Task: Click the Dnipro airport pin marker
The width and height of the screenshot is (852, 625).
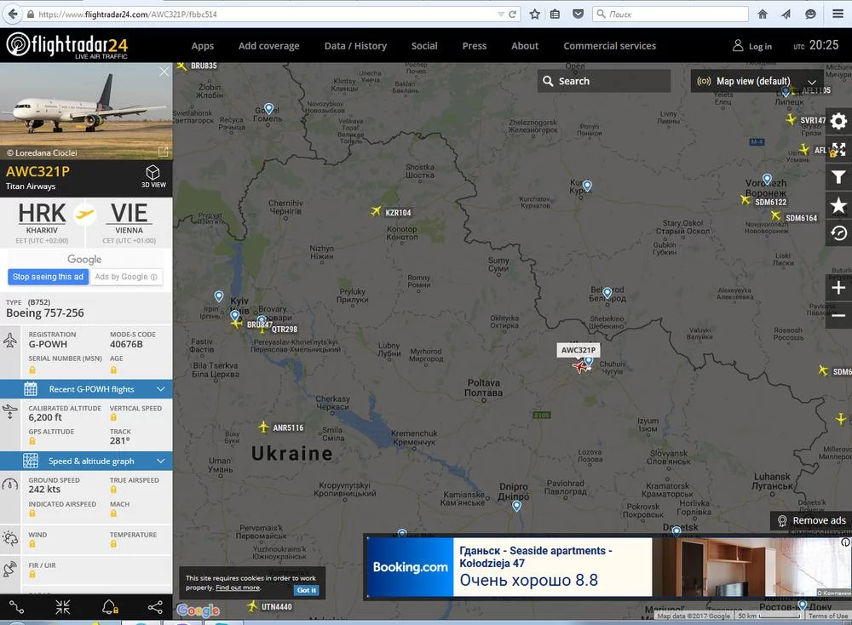Action: (516, 506)
